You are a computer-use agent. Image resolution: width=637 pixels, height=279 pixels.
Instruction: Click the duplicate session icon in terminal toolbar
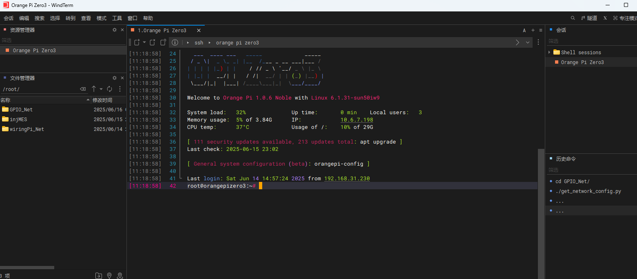(x=163, y=42)
